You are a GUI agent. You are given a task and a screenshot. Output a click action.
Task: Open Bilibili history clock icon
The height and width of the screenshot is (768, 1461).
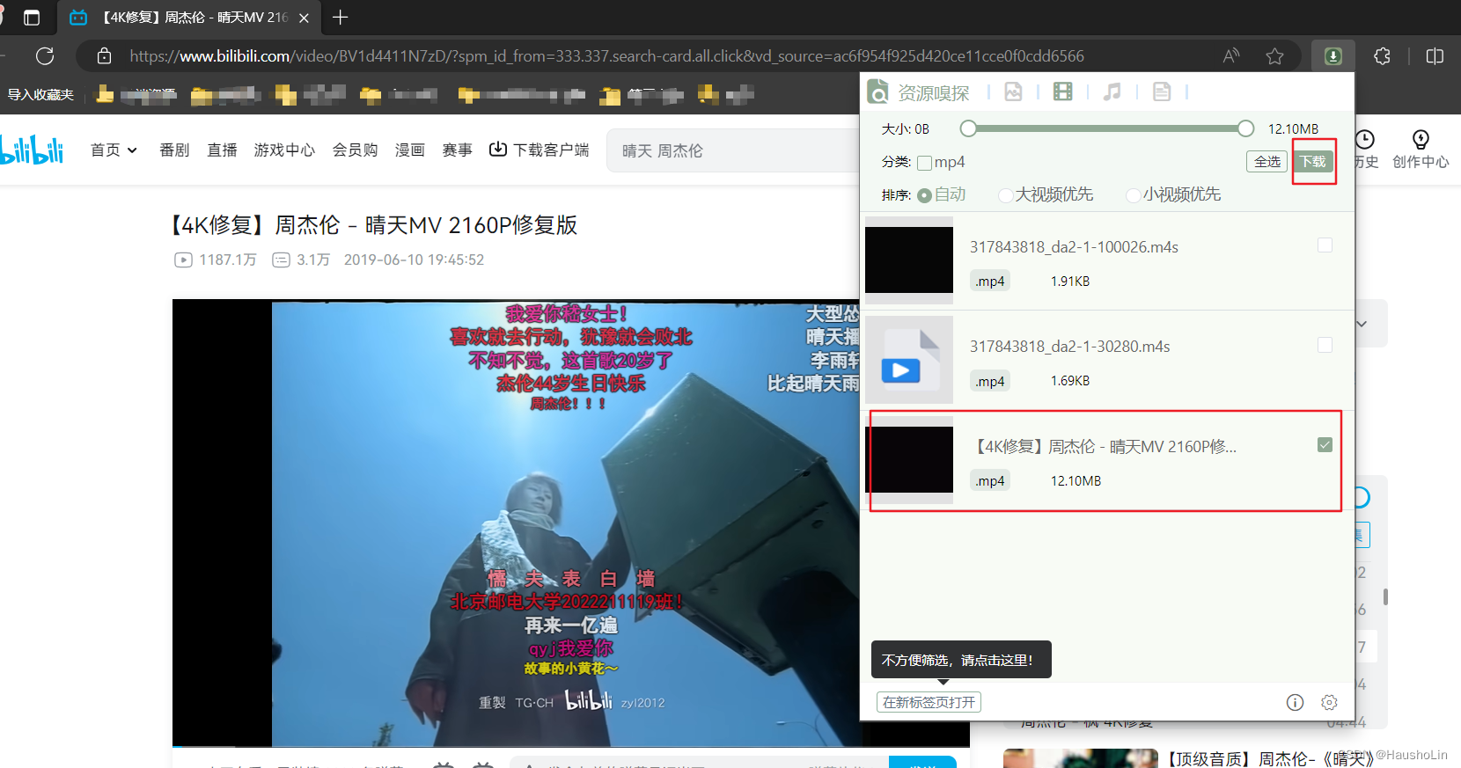click(1364, 139)
